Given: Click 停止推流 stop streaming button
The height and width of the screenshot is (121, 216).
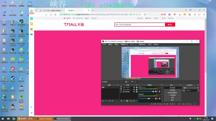Looking at the screenshot, I should (172, 88).
